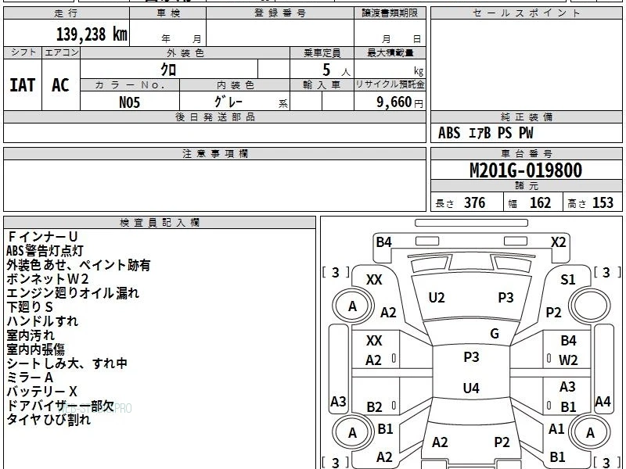Click the 譲渡書類期限 header

coord(390,13)
